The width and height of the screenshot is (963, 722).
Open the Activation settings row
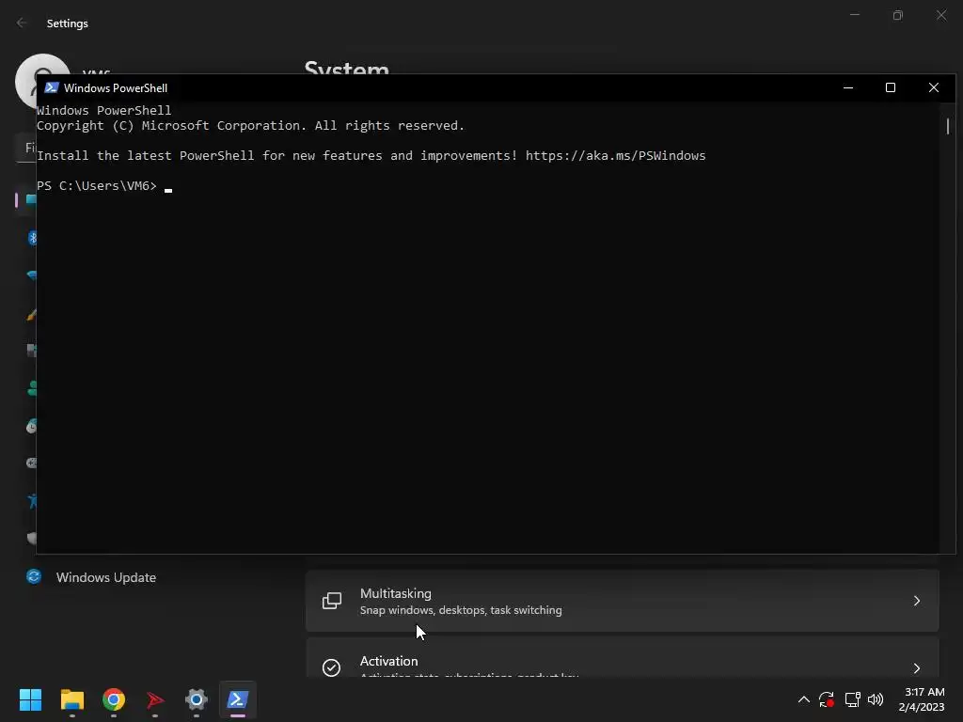[623, 657]
